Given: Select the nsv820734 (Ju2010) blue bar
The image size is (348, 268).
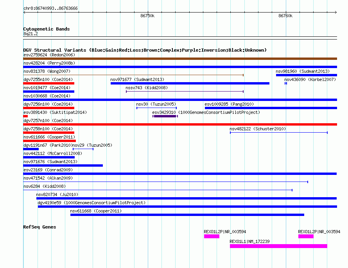Looking at the screenshot, I should [187, 198].
